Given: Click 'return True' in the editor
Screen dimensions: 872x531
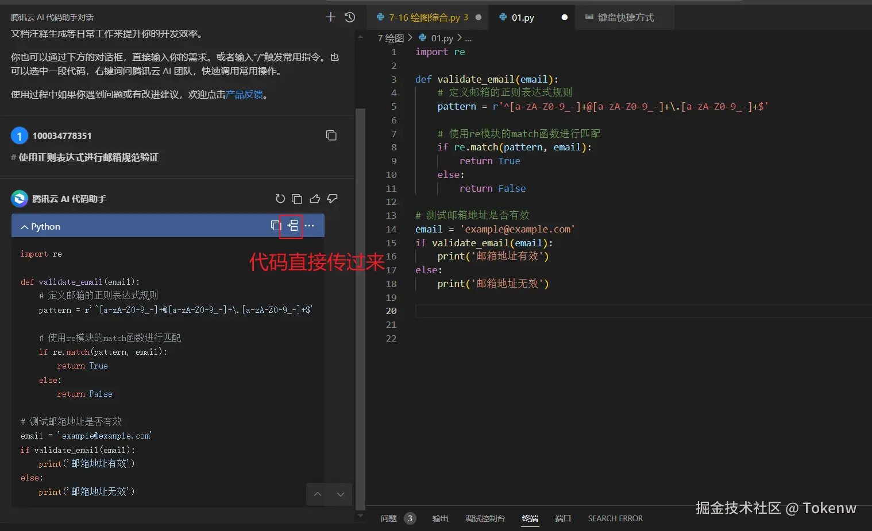Looking at the screenshot, I should 489,161.
